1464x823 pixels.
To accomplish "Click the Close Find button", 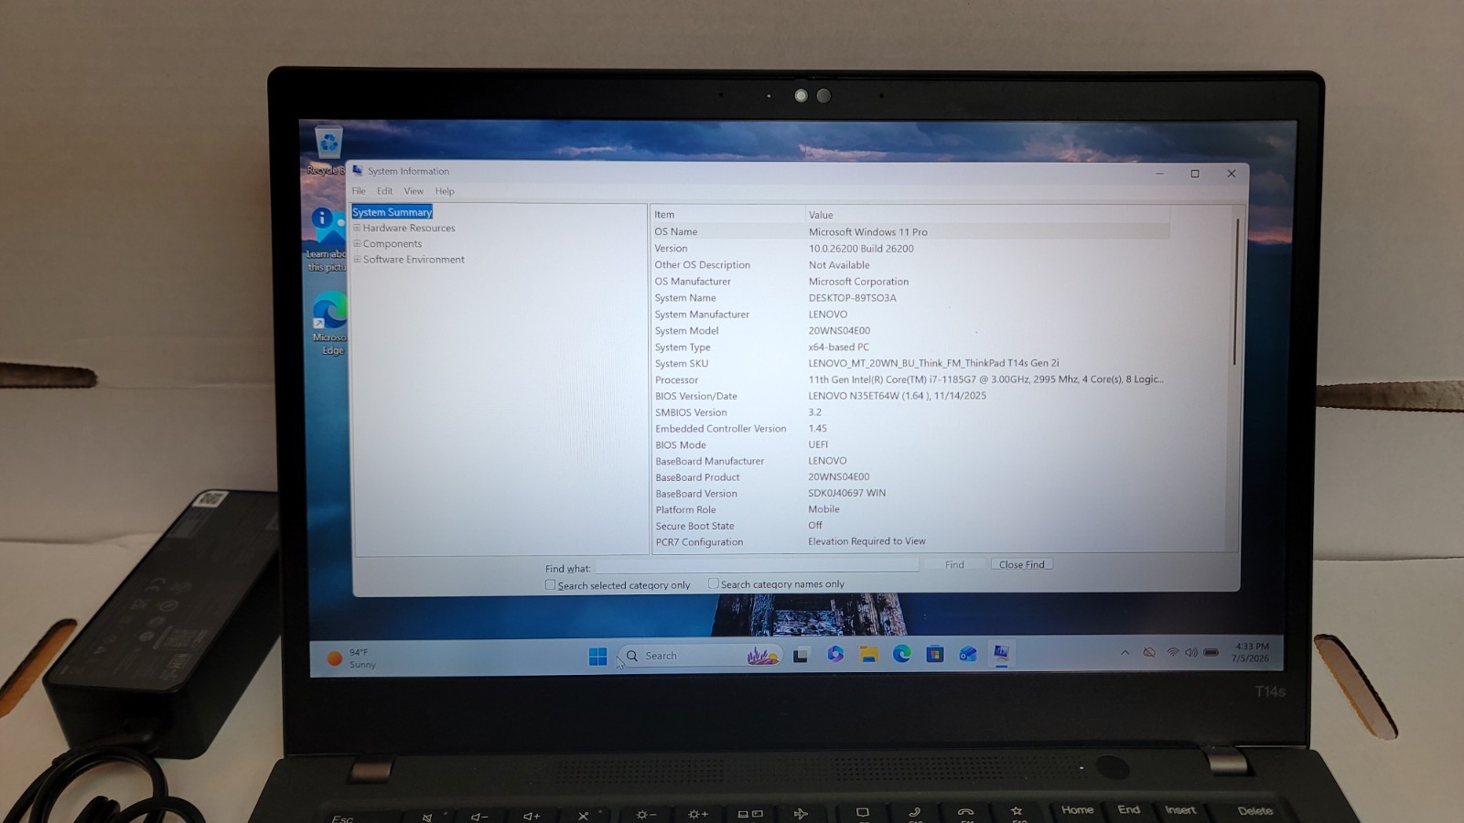I will 1021,564.
